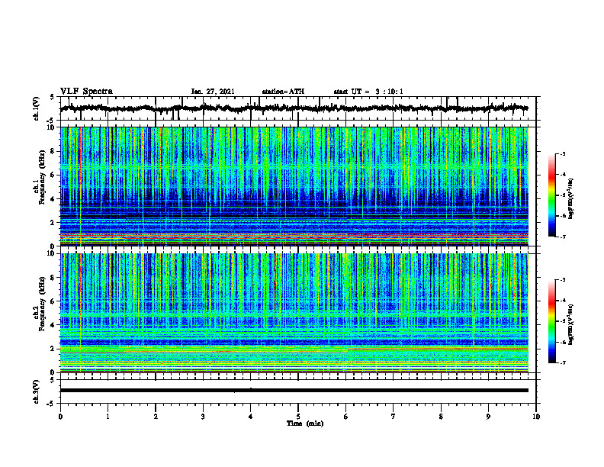
Task: Click the upper color bar's log(PSD) label
Action: (x=572, y=199)
